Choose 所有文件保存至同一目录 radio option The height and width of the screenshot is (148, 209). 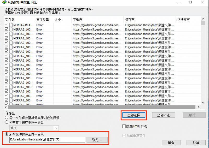(7, 134)
